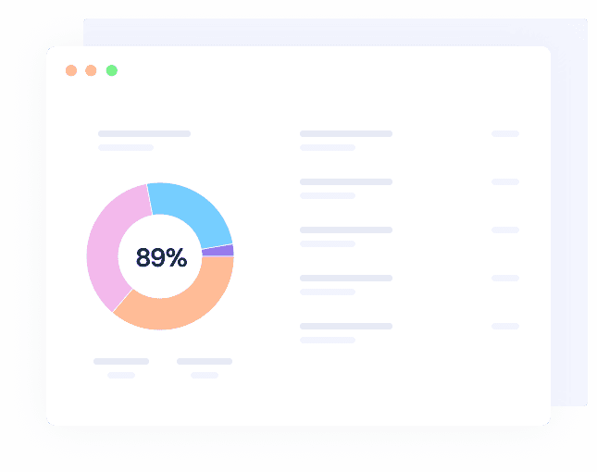Image resolution: width=597 pixels, height=472 pixels.
Task: Click the value pill on the last list row
Action: pyautogui.click(x=505, y=327)
